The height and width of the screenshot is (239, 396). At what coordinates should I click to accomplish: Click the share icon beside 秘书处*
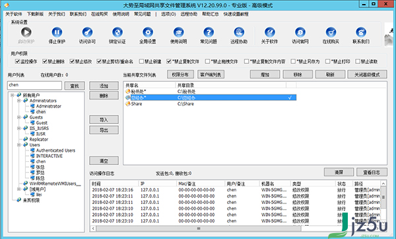click(x=128, y=91)
